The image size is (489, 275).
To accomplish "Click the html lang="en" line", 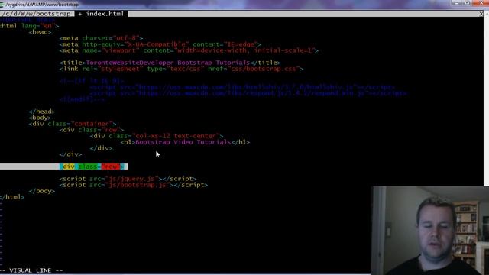I will 29,26.
